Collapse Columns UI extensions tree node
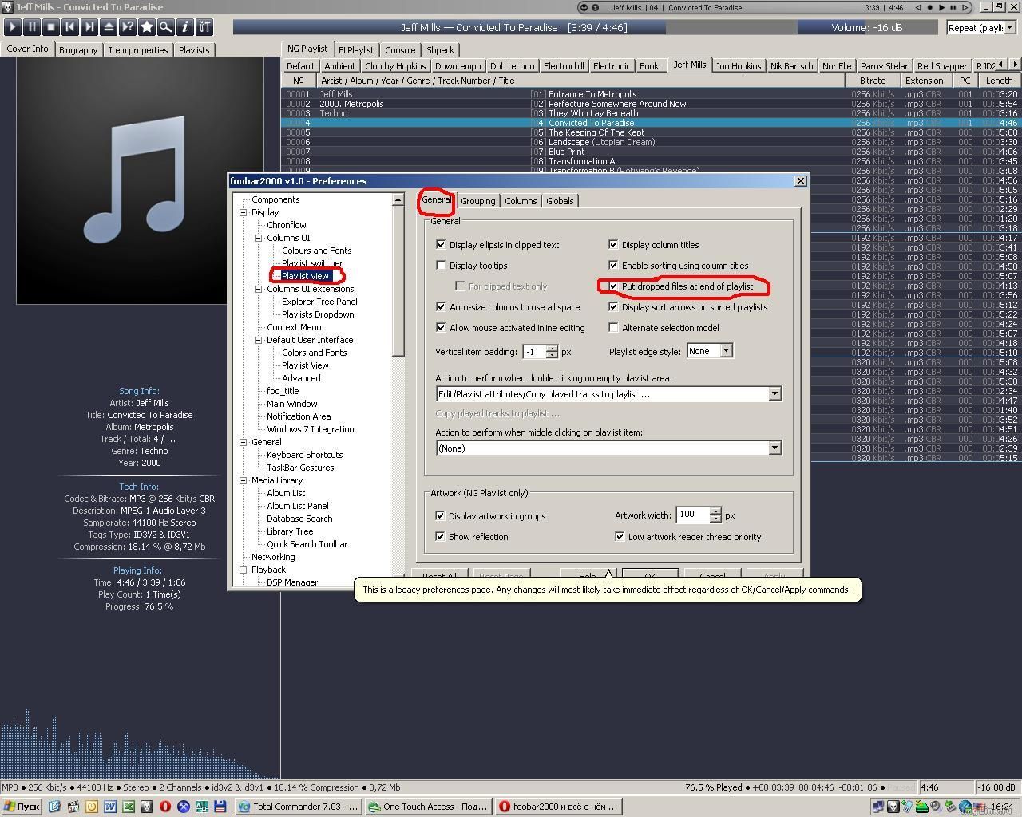The height and width of the screenshot is (817, 1022). tap(259, 289)
